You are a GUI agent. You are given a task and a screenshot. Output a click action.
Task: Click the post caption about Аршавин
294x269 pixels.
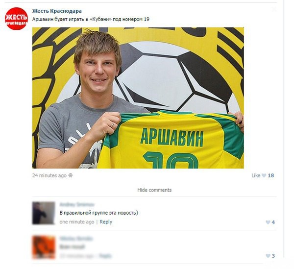91,19
